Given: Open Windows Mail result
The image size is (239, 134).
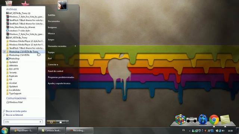Looking at the screenshot, I should pyautogui.click(x=14, y=102).
